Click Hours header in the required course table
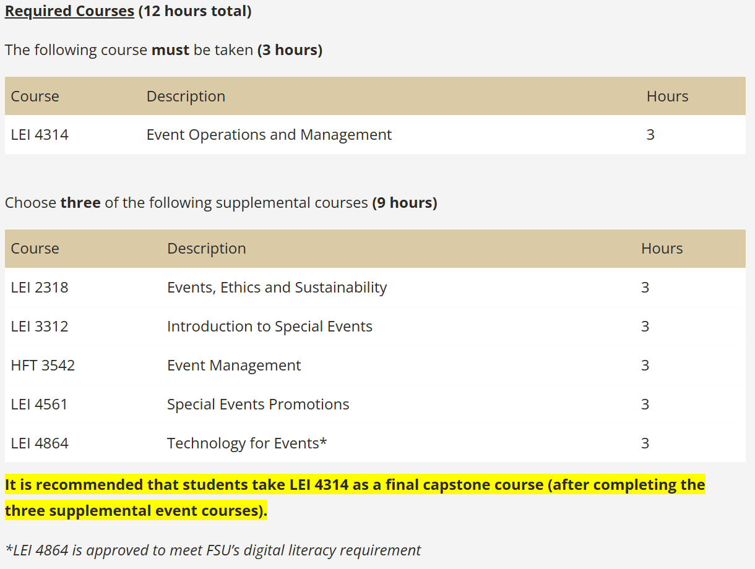Screen dimensions: 755x569 point(667,96)
